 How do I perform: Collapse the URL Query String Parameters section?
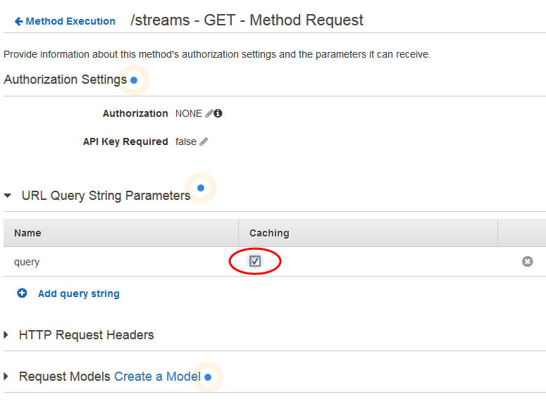point(7,196)
